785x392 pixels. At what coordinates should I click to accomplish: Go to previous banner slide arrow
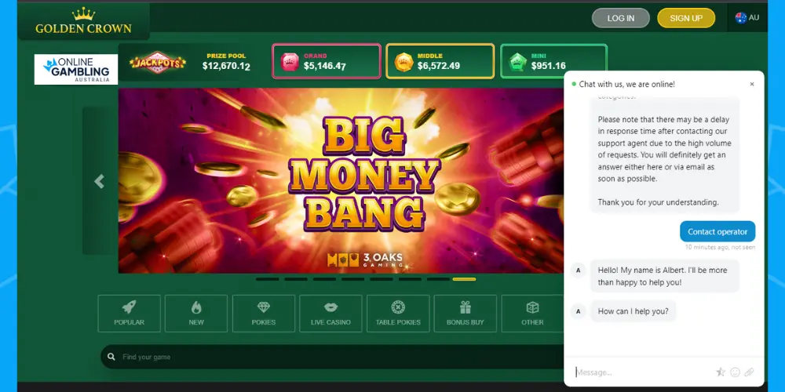[x=99, y=181]
